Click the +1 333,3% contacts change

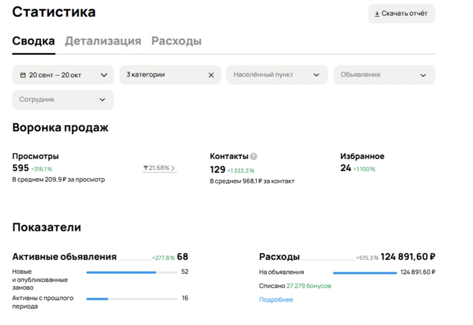[241, 171]
